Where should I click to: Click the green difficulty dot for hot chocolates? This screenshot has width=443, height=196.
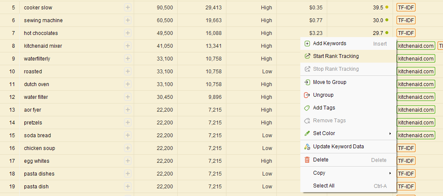click(387, 33)
